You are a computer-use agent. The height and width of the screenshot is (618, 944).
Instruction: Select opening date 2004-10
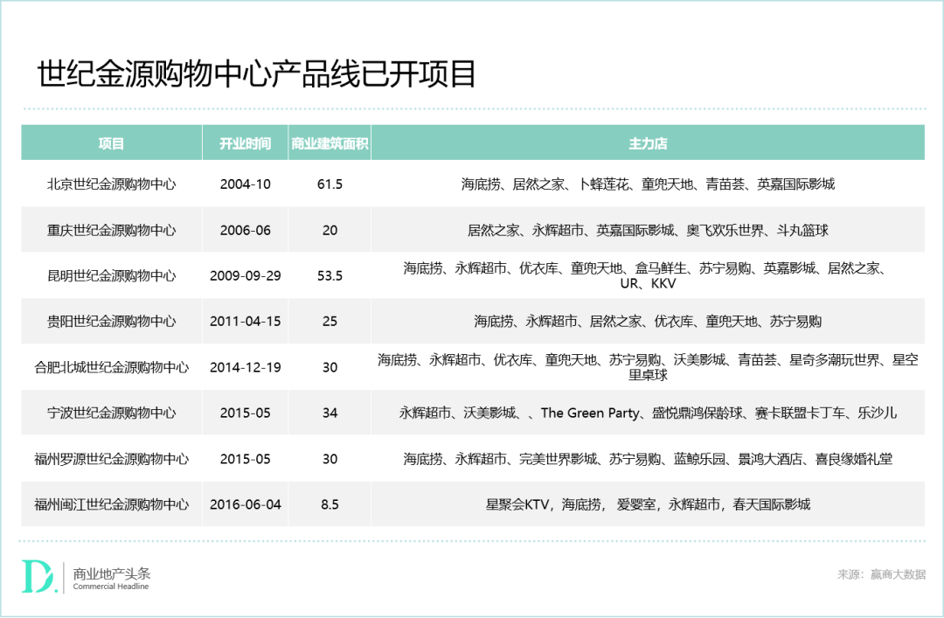(245, 184)
